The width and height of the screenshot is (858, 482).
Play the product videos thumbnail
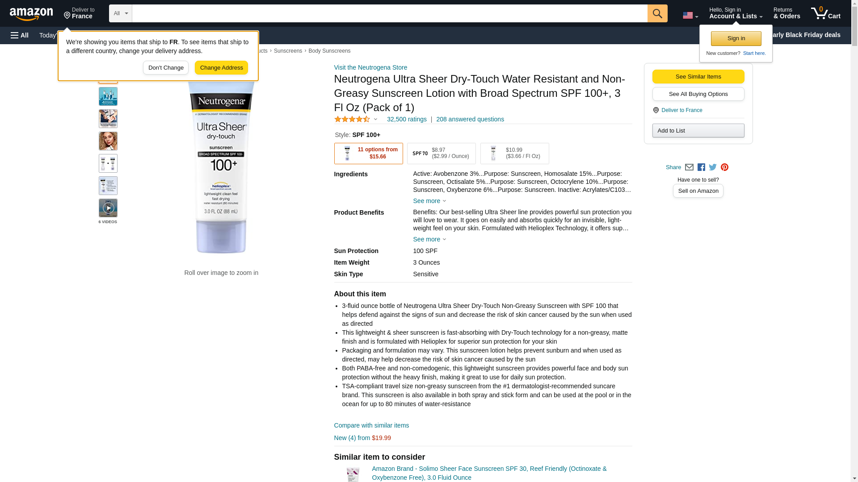[108, 208]
